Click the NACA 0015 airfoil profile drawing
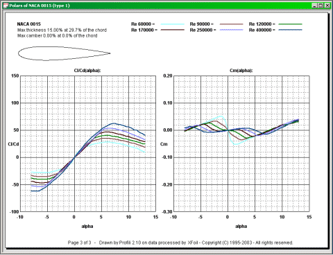This screenshot has width=333, height=255. coord(64,53)
